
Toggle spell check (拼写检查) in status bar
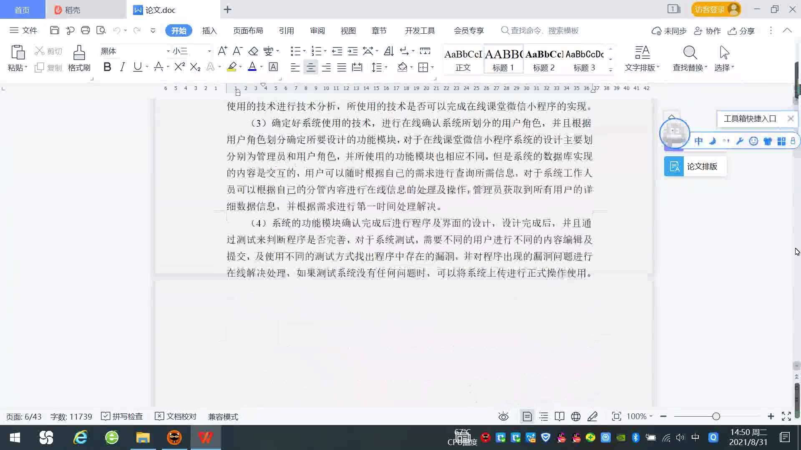click(x=122, y=416)
